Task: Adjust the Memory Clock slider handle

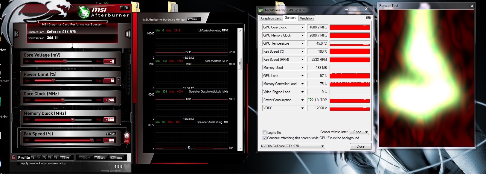Action: click(72, 120)
